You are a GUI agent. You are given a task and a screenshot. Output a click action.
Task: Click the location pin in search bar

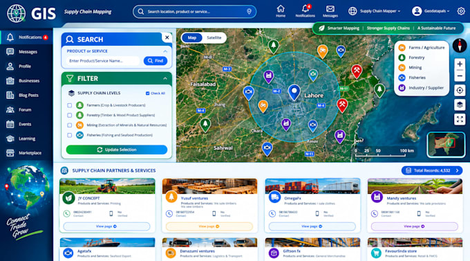pyautogui.click(x=249, y=11)
